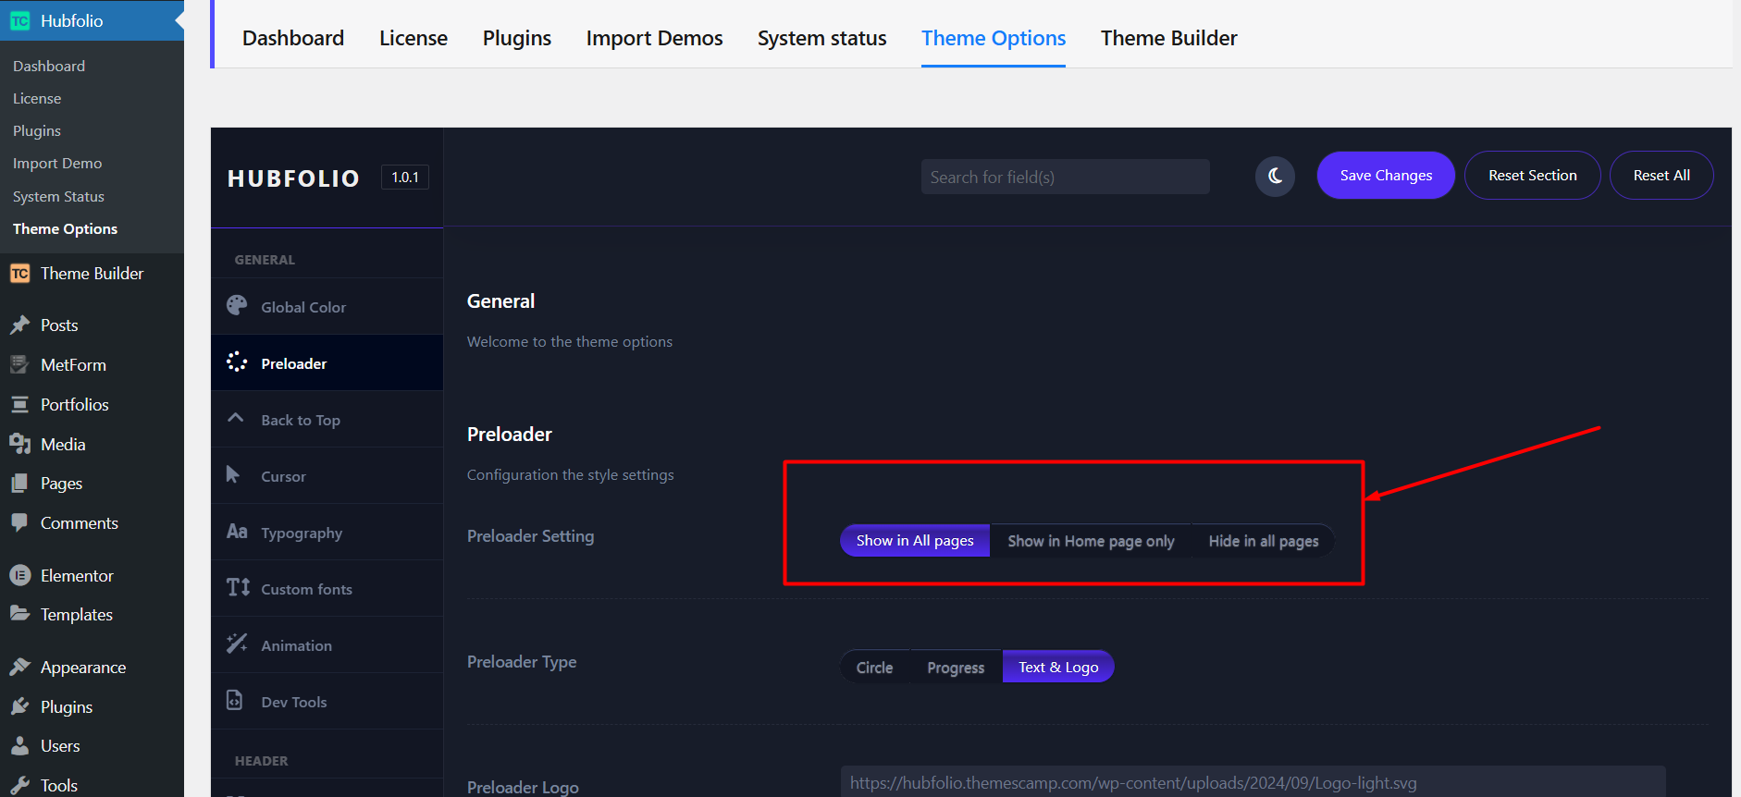Select Show in All pages option
This screenshot has width=1741, height=797.
point(915,541)
